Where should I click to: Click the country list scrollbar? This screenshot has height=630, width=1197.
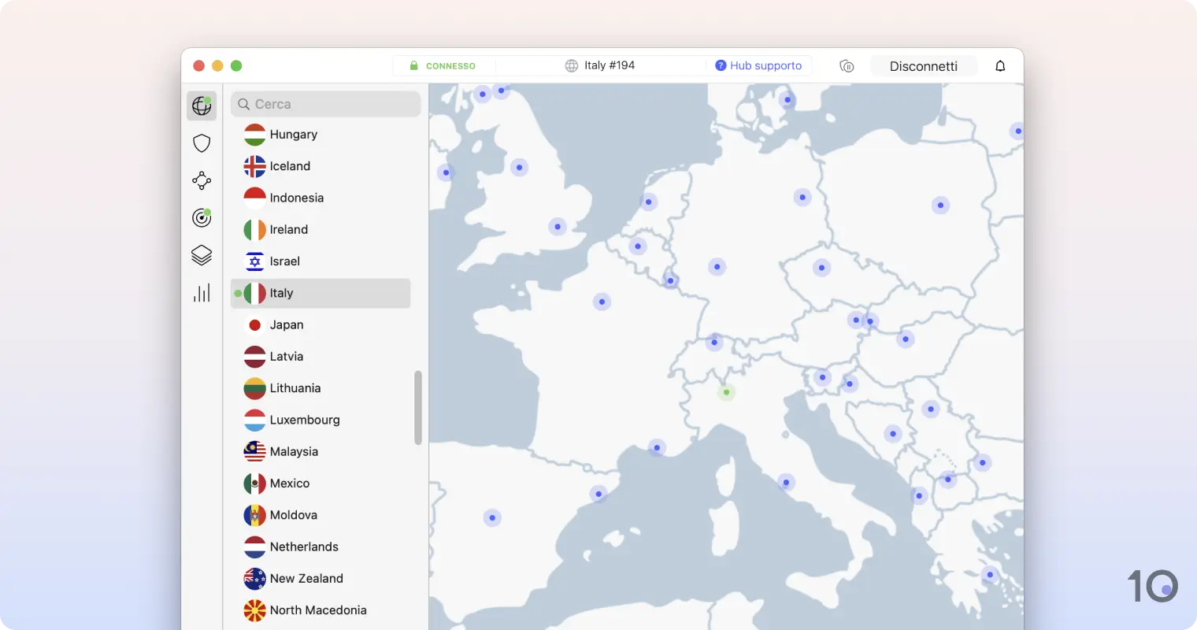click(418, 408)
